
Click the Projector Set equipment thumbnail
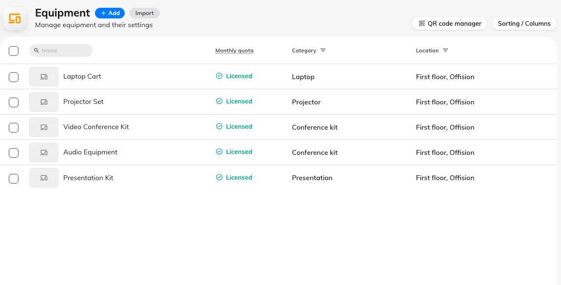coord(44,102)
